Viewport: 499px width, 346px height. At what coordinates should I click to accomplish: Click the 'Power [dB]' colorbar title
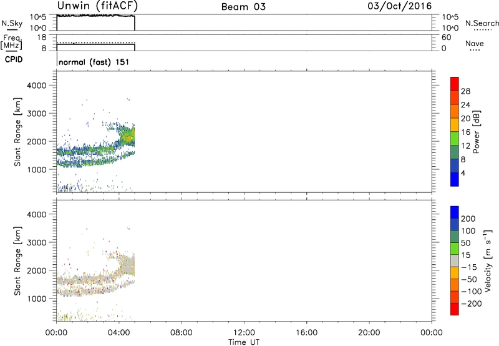pos(476,132)
